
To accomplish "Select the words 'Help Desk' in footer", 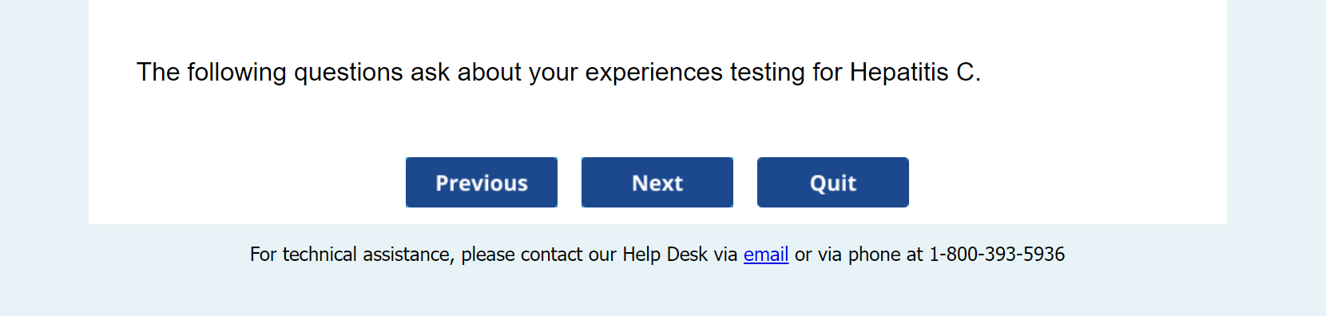I will pyautogui.click(x=665, y=255).
